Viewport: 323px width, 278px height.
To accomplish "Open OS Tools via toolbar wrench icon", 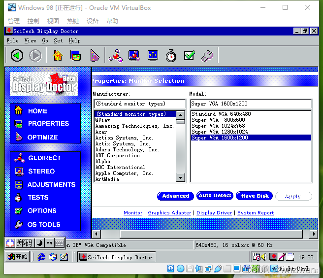I will 207,56.
